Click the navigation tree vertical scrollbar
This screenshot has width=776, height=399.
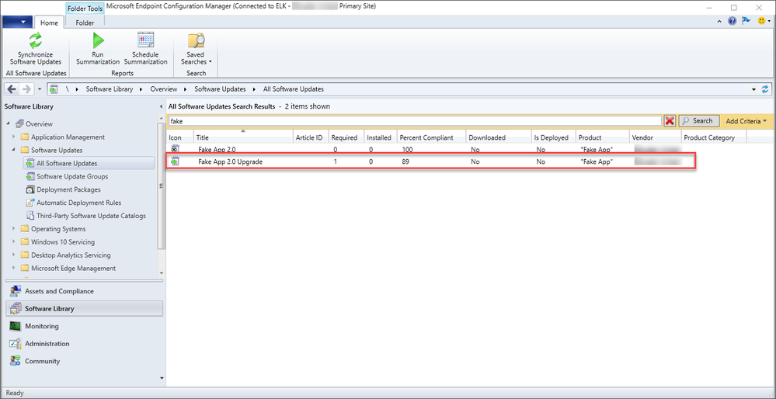point(161,186)
